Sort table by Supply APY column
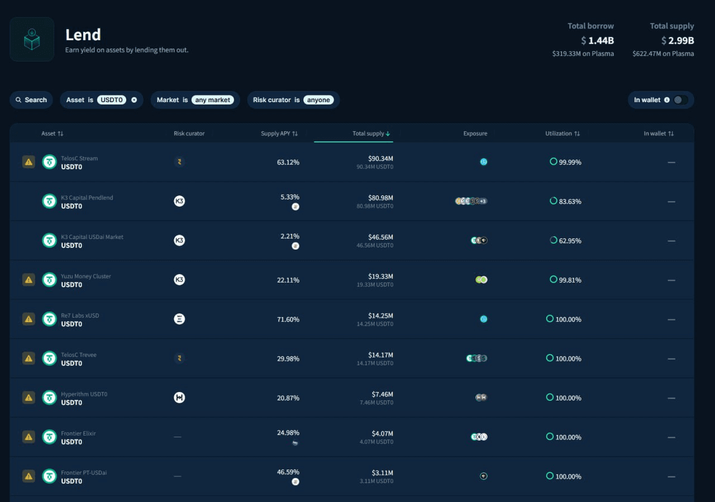Image resolution: width=715 pixels, height=502 pixels. coord(279,133)
